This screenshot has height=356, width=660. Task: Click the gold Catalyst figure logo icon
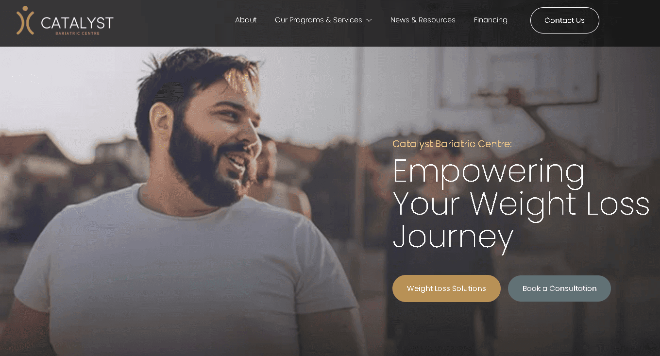tap(25, 20)
